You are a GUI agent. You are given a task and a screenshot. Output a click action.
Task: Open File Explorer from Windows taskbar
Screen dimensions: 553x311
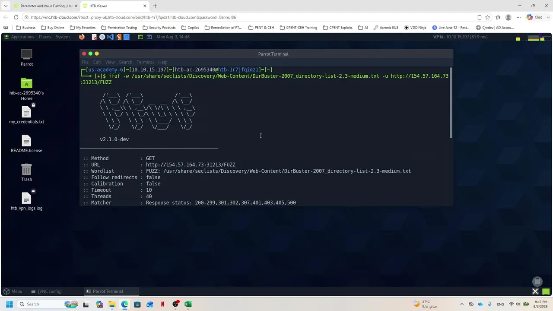coord(112,304)
